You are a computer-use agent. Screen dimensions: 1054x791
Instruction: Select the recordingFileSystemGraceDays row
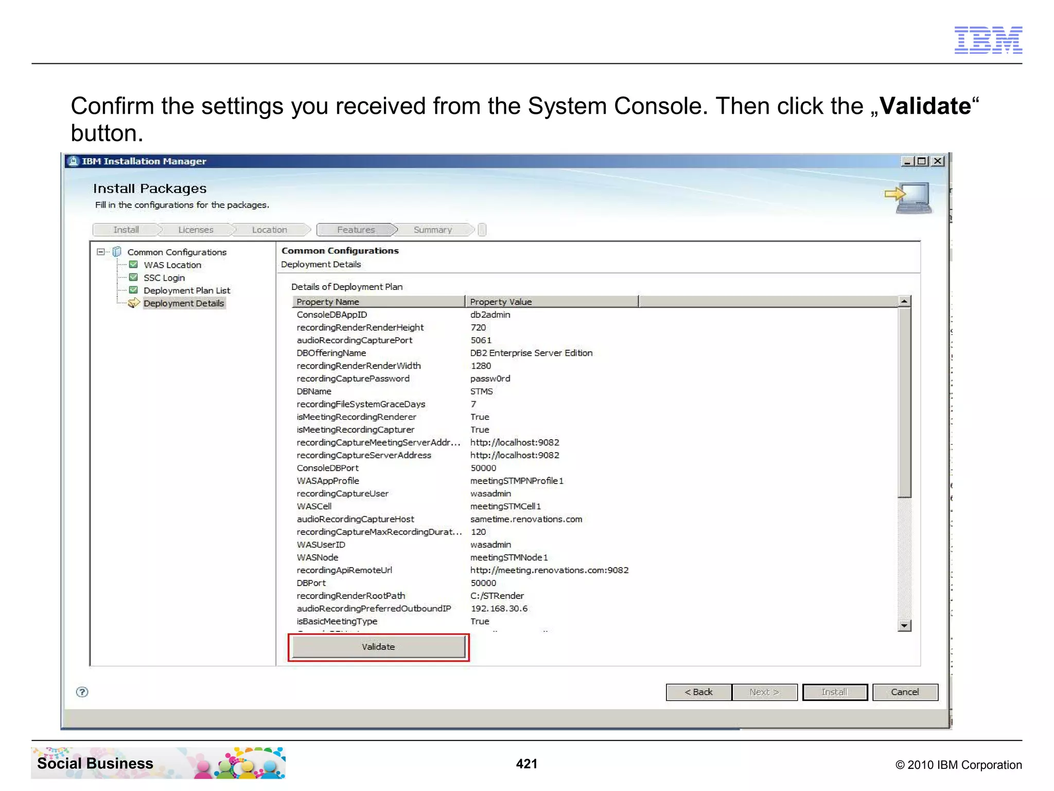point(594,404)
